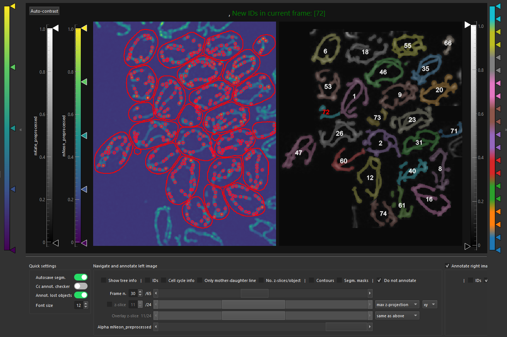The width and height of the screenshot is (507, 337).
Task: Select topmost cyan tick on labels colormap
Action: (x=498, y=6)
